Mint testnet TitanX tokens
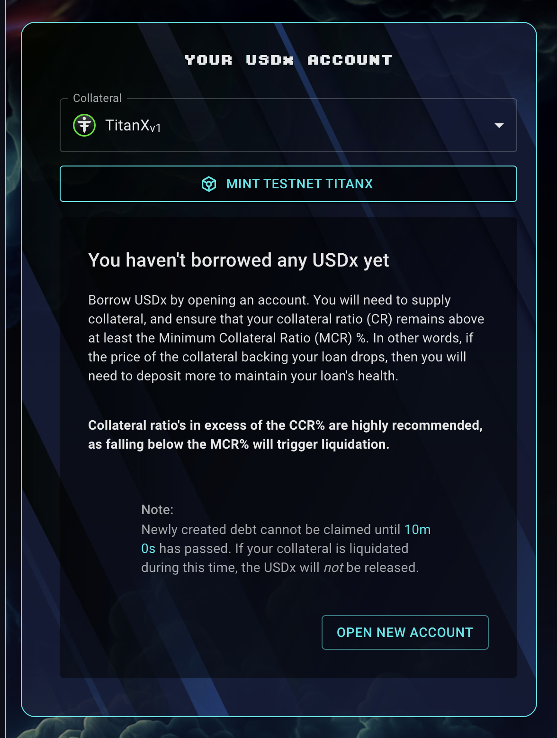This screenshot has width=557, height=738. point(288,184)
